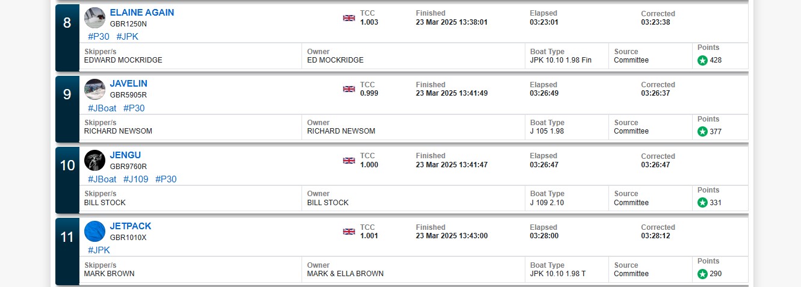This screenshot has width=801, height=287.
Task: Select the #J109 hashtag under JENGU
Action: (x=136, y=179)
